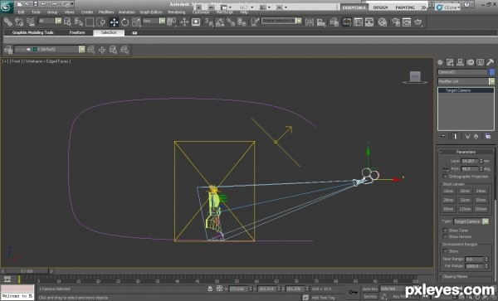
Task: Toggle Angle Snap icon
Action: (x=220, y=22)
